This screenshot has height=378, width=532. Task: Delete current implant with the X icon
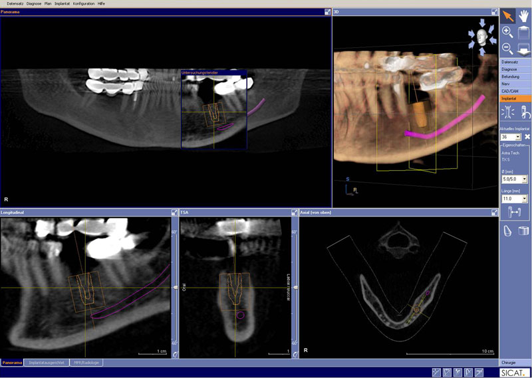point(527,136)
